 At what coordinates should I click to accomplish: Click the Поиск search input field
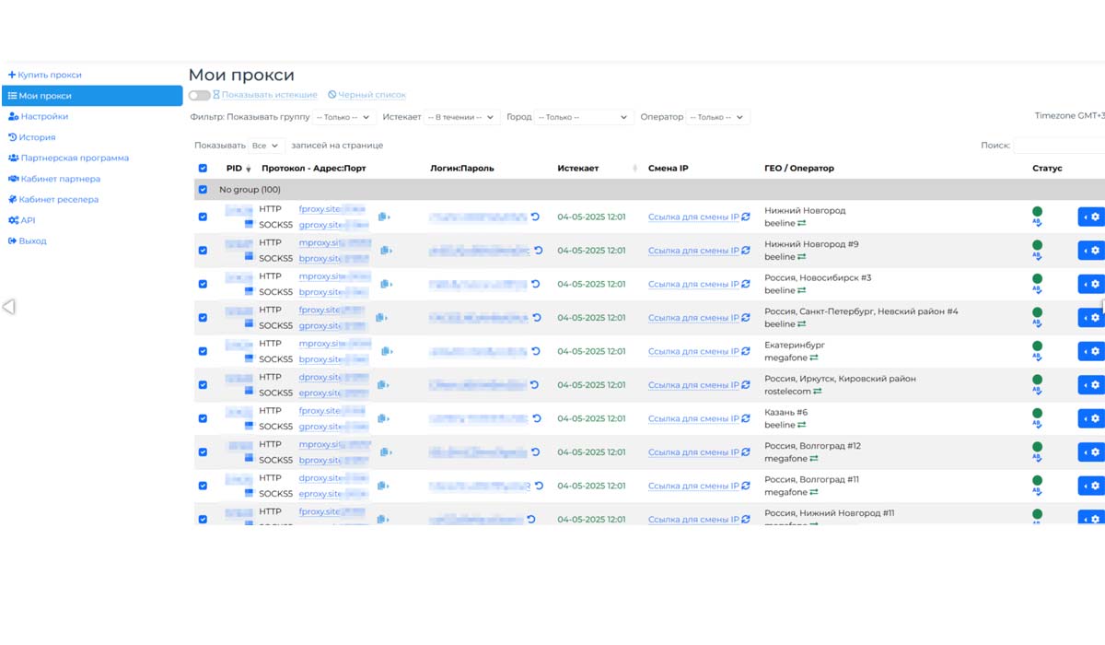coord(1059,146)
